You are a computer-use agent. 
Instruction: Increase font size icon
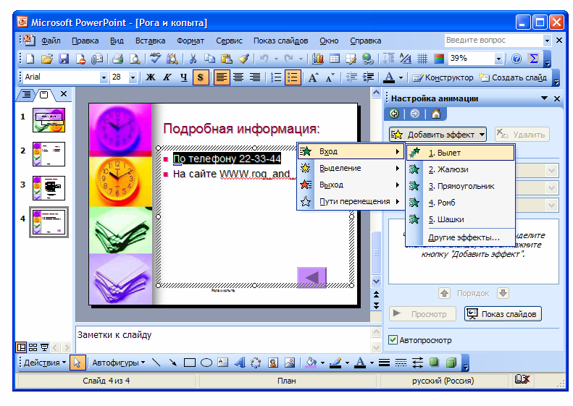click(313, 77)
